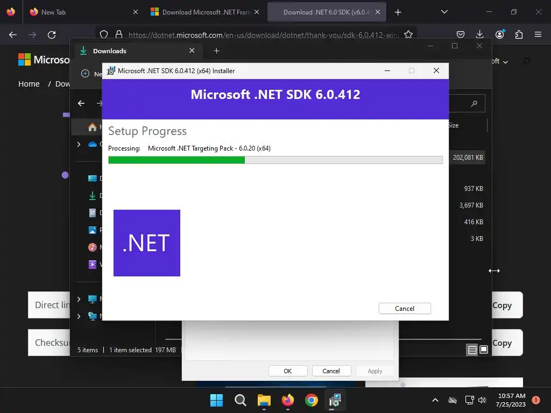
Task: Open Documents folder icon in sidebar
Action: [93, 213]
